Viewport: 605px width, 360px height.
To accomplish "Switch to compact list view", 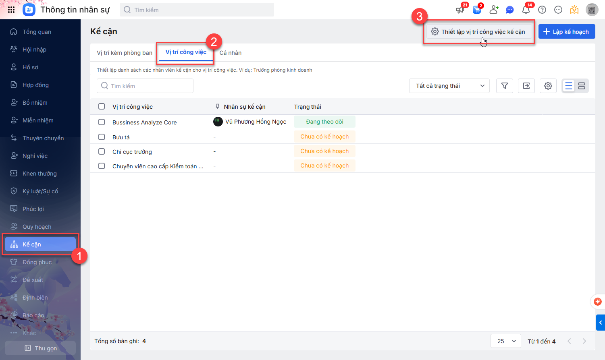I will click(x=569, y=86).
